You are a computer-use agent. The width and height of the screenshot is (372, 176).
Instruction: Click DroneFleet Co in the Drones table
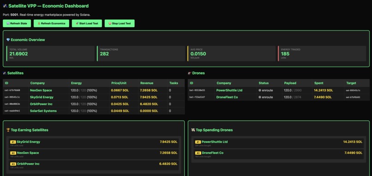point(227,97)
